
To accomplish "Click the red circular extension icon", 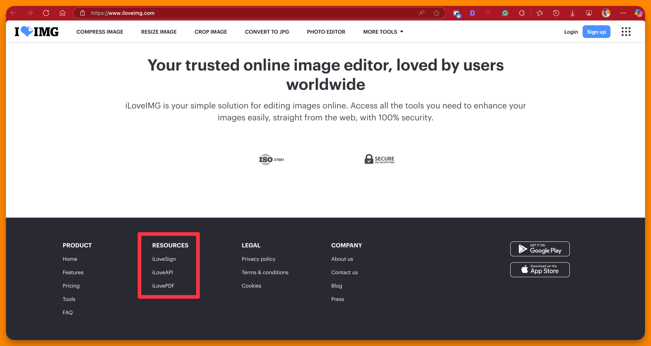I will (x=489, y=13).
